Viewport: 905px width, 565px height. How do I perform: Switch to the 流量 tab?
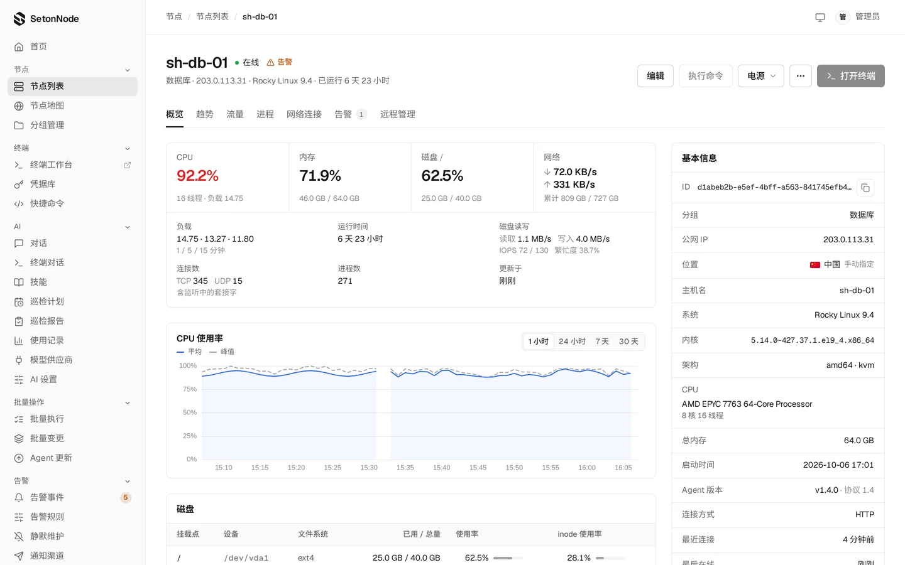(235, 114)
